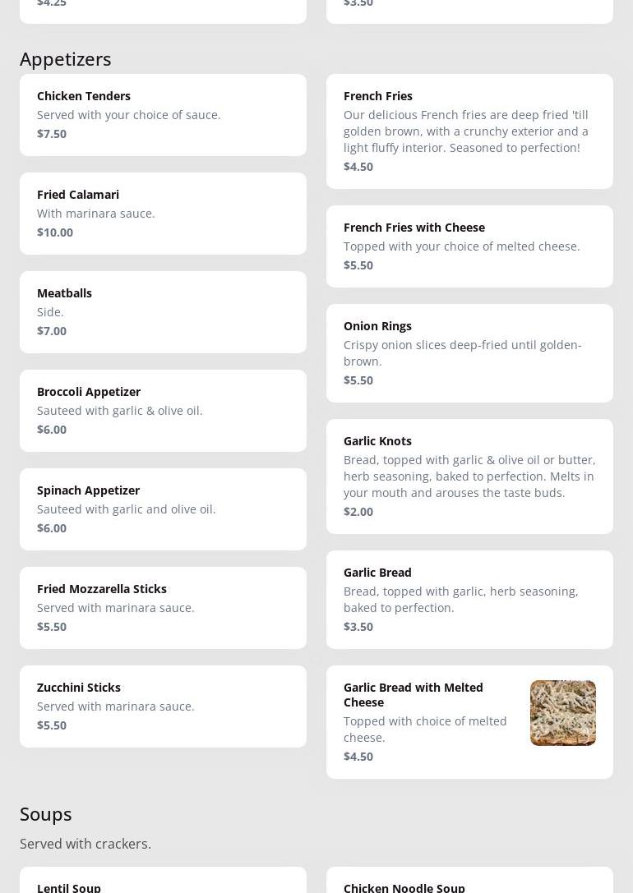Click the Appetizers section heading
Image resolution: width=633 pixels, height=893 pixels.
click(66, 59)
